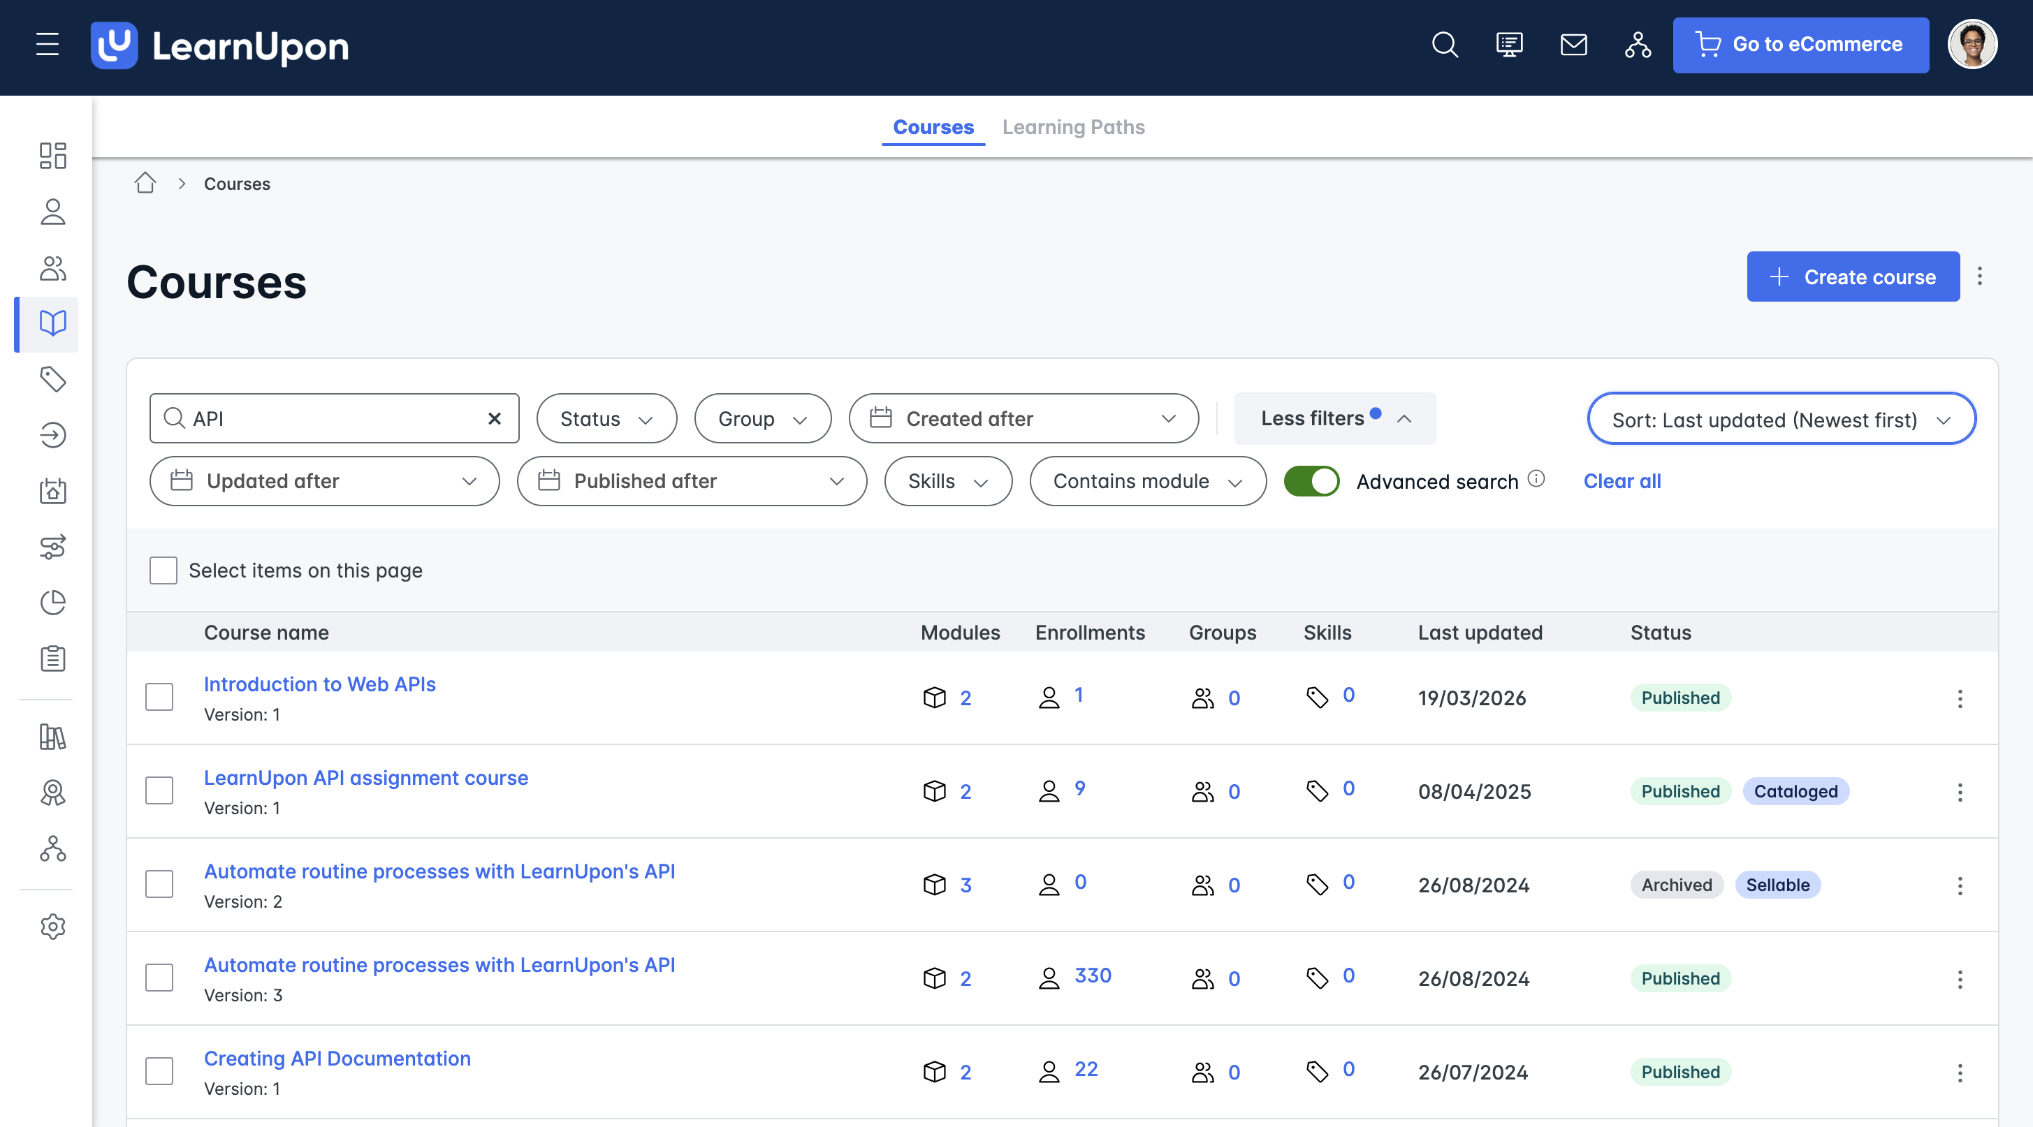
Task: Click the home breadcrumb icon
Action: click(x=145, y=183)
